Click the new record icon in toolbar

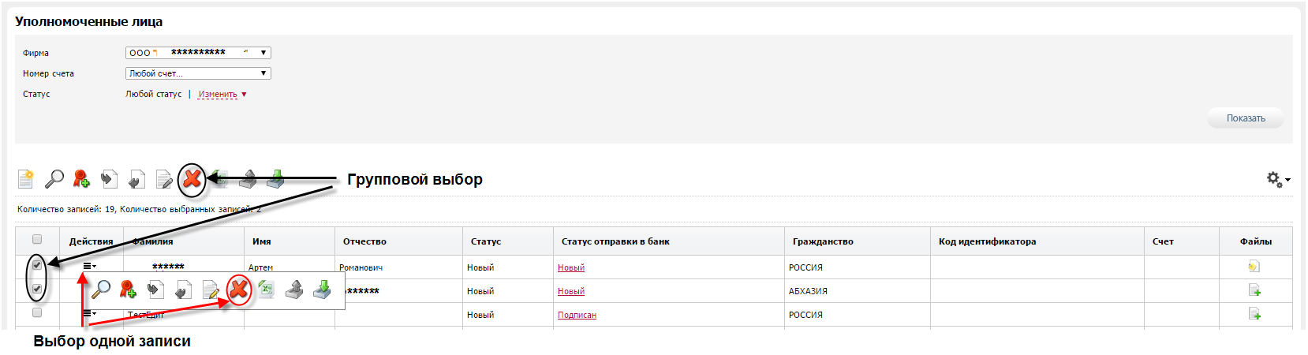[26, 179]
